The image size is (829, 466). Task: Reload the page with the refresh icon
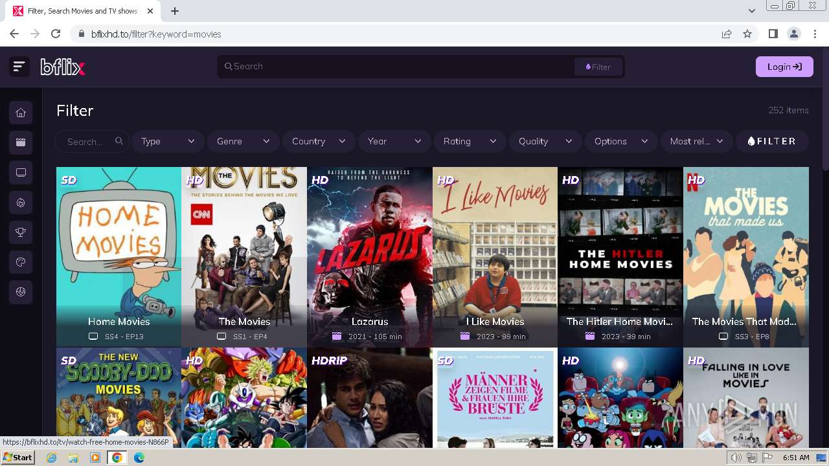pyautogui.click(x=56, y=34)
